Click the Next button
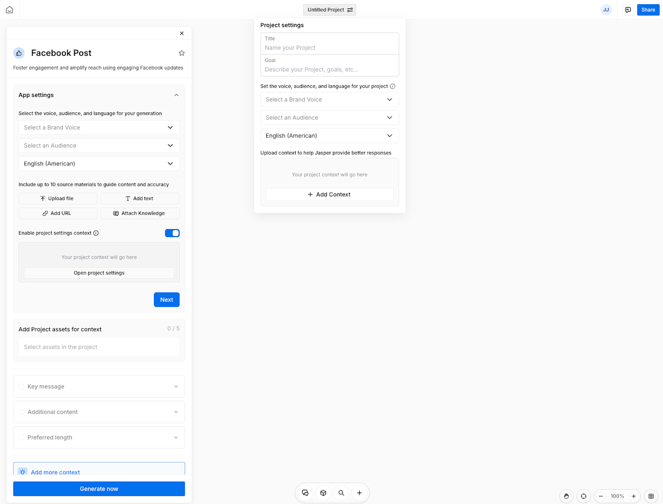 (167, 300)
